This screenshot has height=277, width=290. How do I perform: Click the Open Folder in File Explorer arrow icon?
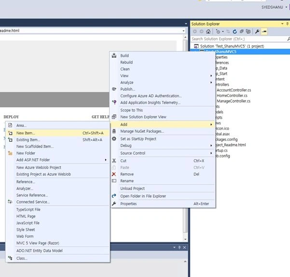pyautogui.click(x=114, y=195)
